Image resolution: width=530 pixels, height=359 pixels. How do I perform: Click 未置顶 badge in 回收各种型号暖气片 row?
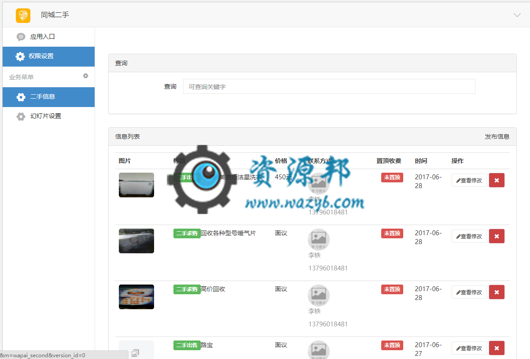coord(392,233)
